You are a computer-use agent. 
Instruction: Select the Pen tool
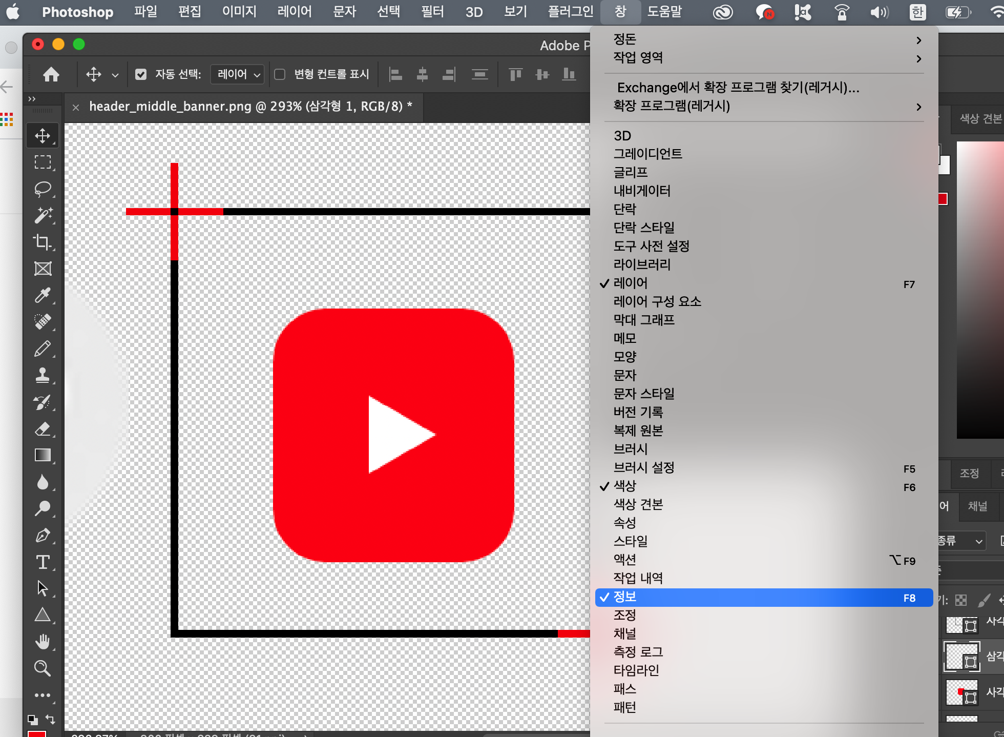coord(43,536)
